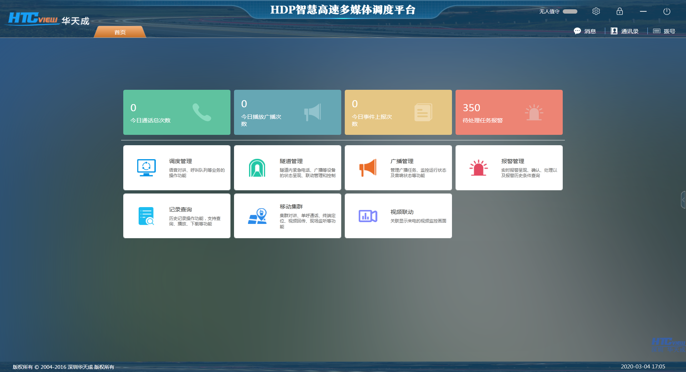Image resolution: width=686 pixels, height=372 pixels.
Task: View the 350 待处理任务报警 card
Action: 509,112
